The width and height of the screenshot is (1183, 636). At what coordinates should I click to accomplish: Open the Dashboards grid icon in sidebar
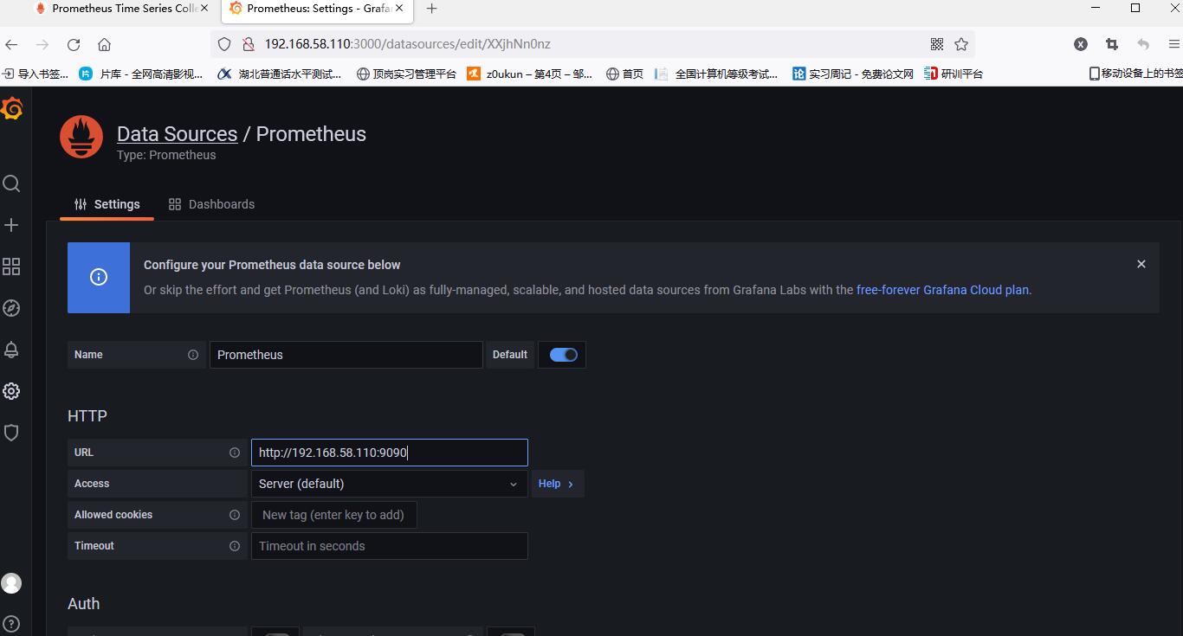[x=11, y=267]
